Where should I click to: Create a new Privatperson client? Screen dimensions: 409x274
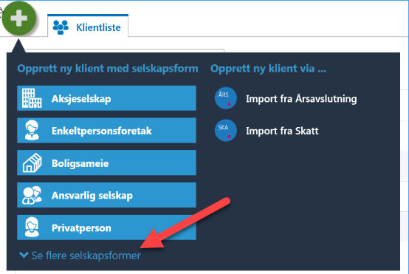(106, 227)
